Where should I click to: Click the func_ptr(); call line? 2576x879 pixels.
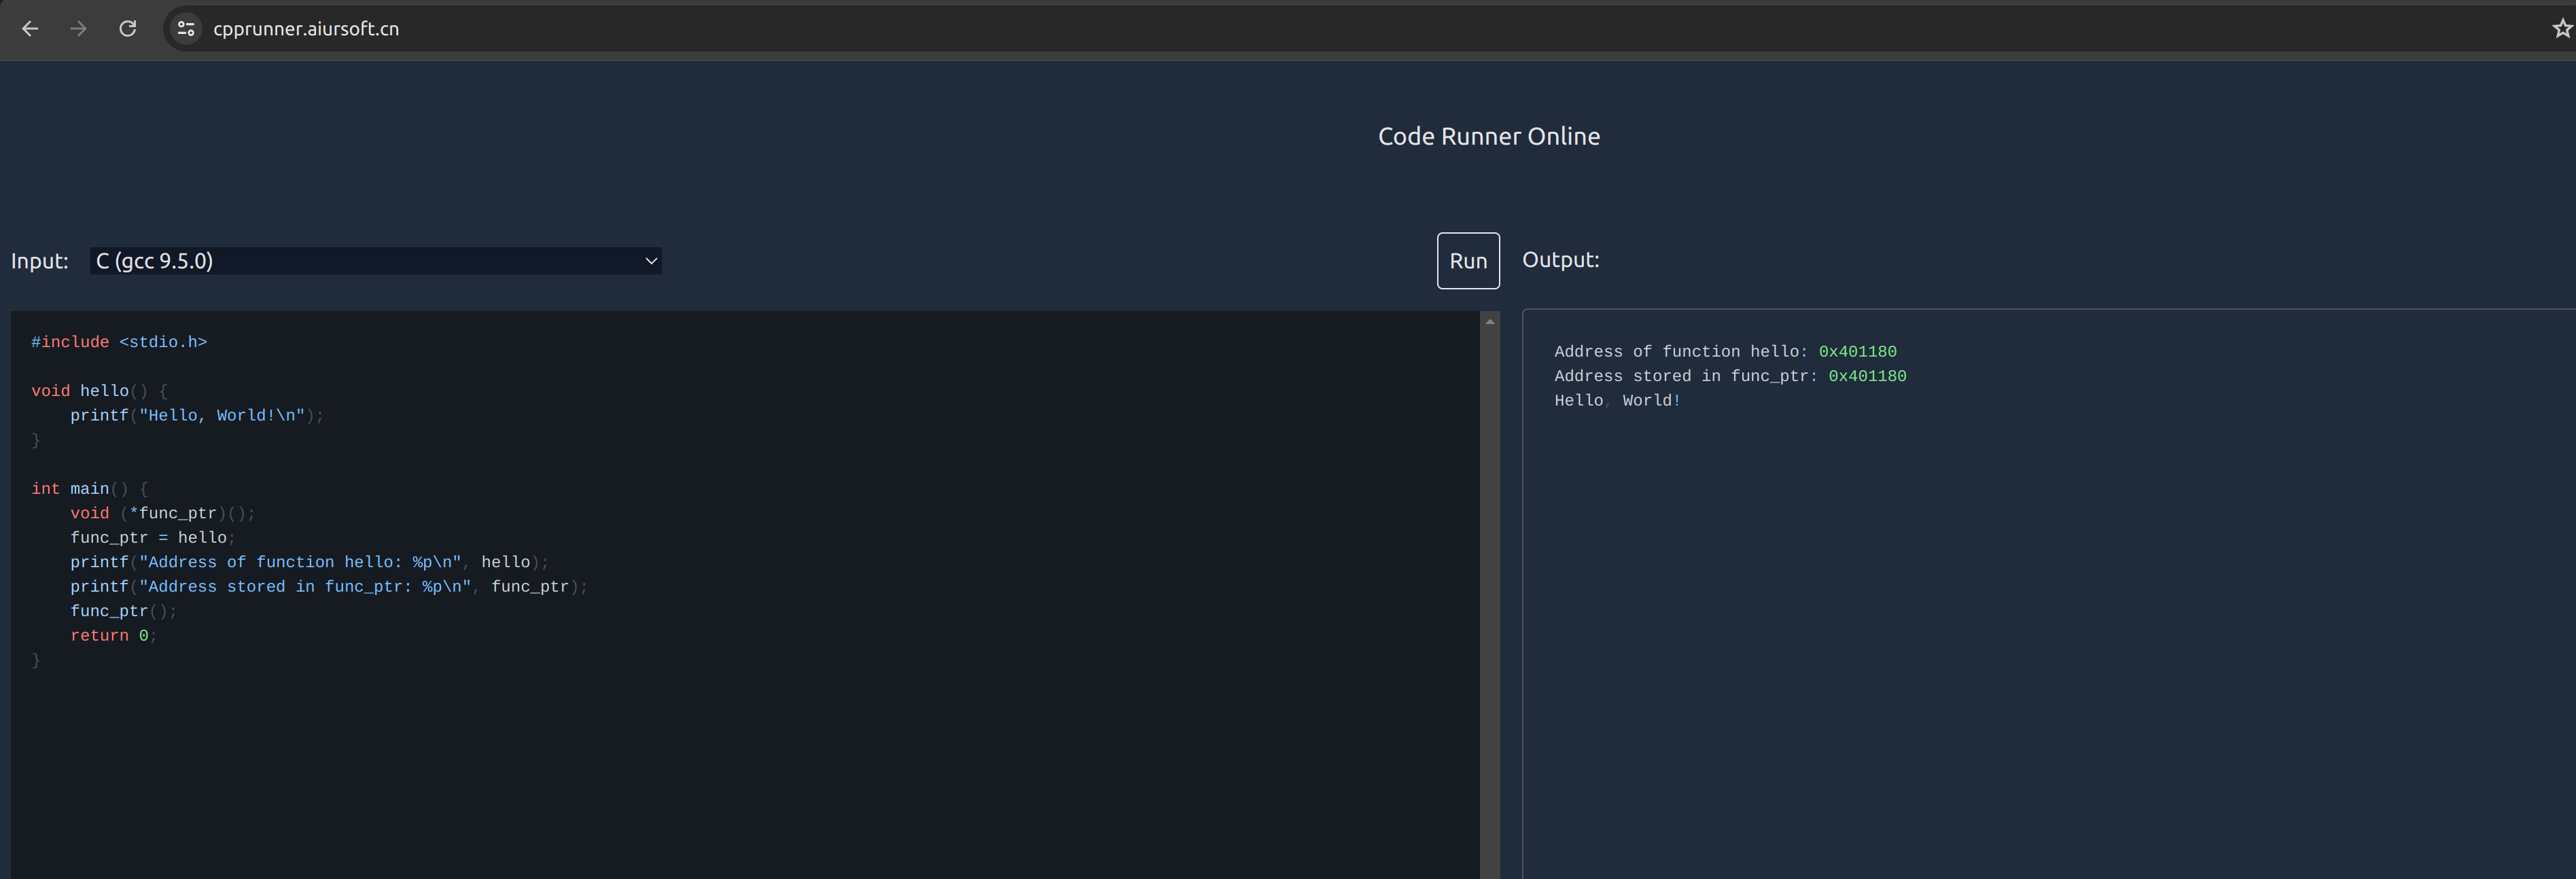pos(123,611)
